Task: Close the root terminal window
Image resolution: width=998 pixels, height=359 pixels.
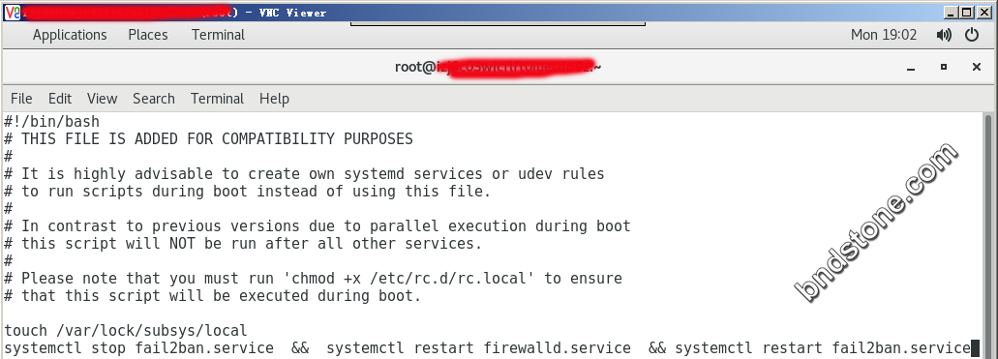Action: click(x=977, y=67)
